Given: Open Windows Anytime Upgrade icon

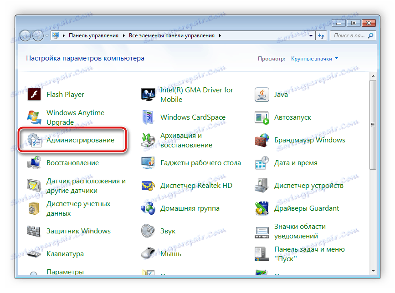Looking at the screenshot, I should 34,117.
